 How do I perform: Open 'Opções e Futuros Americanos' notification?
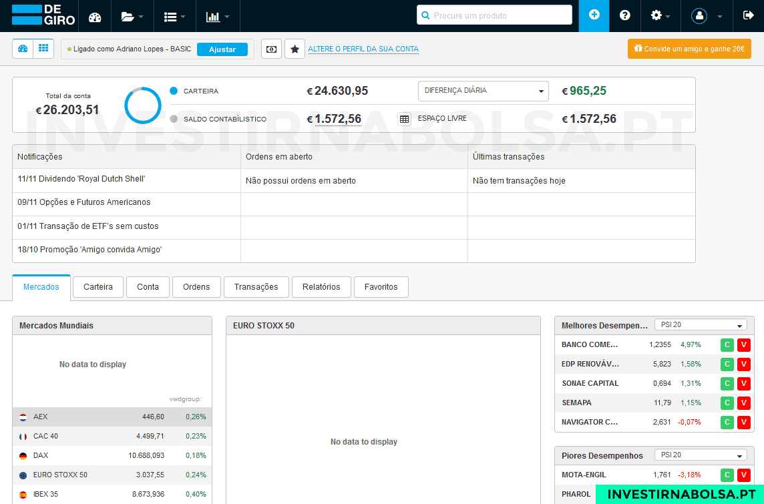tap(83, 202)
